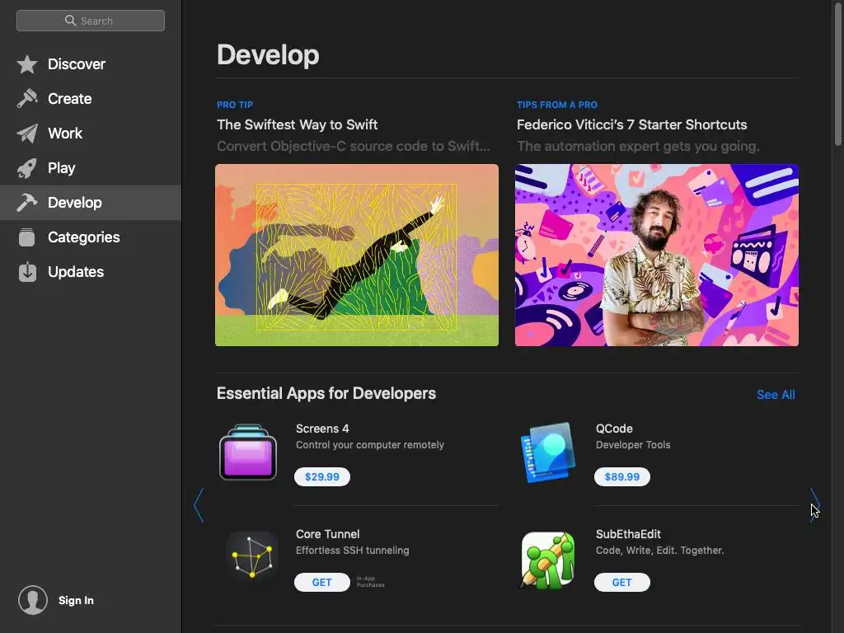Open the QCode app icon
This screenshot has height=633, width=844.
click(548, 452)
